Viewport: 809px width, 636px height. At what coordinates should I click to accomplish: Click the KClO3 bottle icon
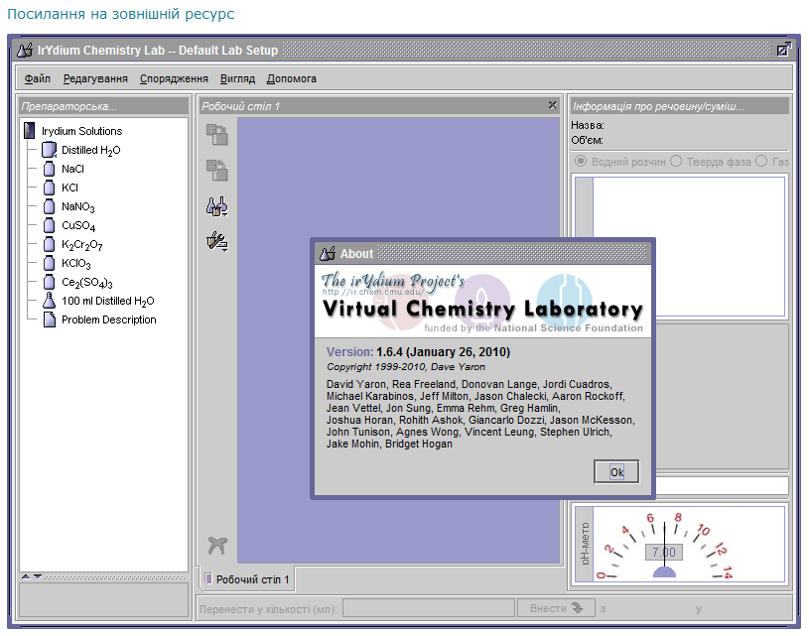(x=49, y=263)
